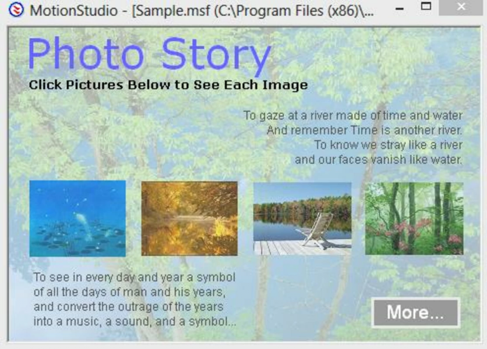Open the green forest with pink flowers image

pos(414,218)
